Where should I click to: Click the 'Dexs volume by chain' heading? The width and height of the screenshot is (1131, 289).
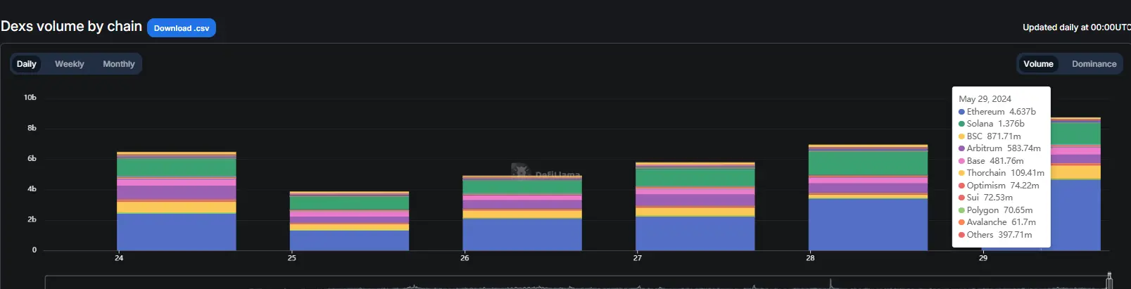[x=71, y=27]
